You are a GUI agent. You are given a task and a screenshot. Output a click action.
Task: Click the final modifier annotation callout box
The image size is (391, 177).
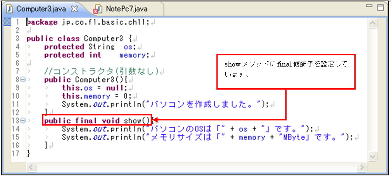click(x=286, y=71)
